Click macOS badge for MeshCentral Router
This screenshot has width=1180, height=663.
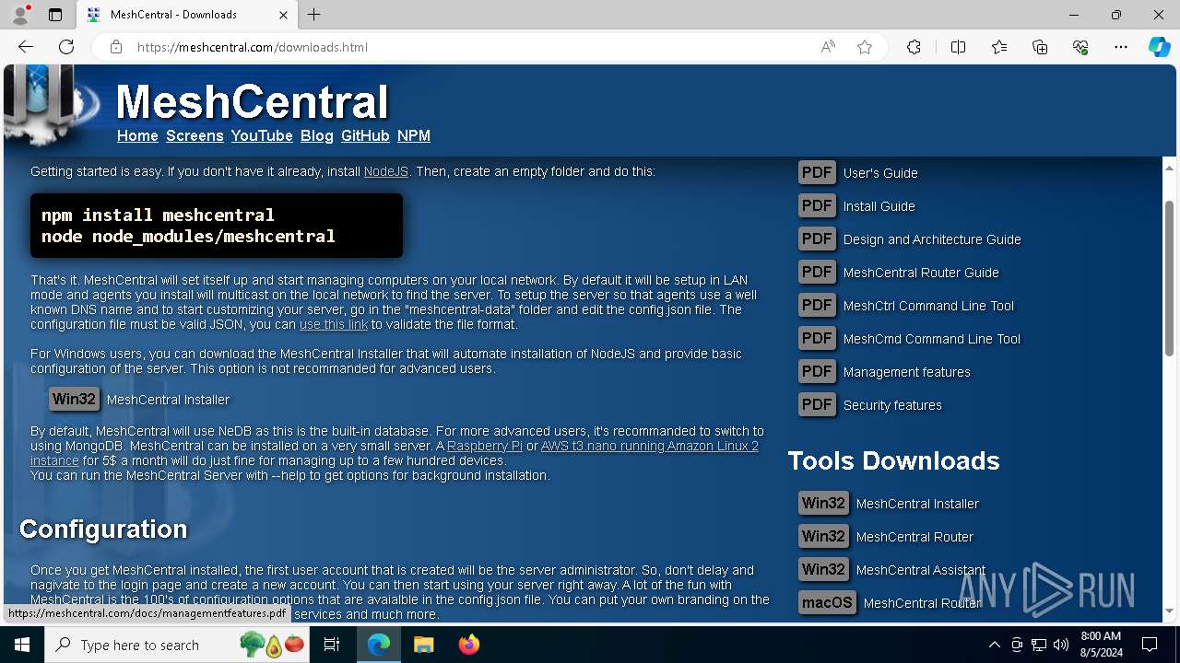click(827, 602)
